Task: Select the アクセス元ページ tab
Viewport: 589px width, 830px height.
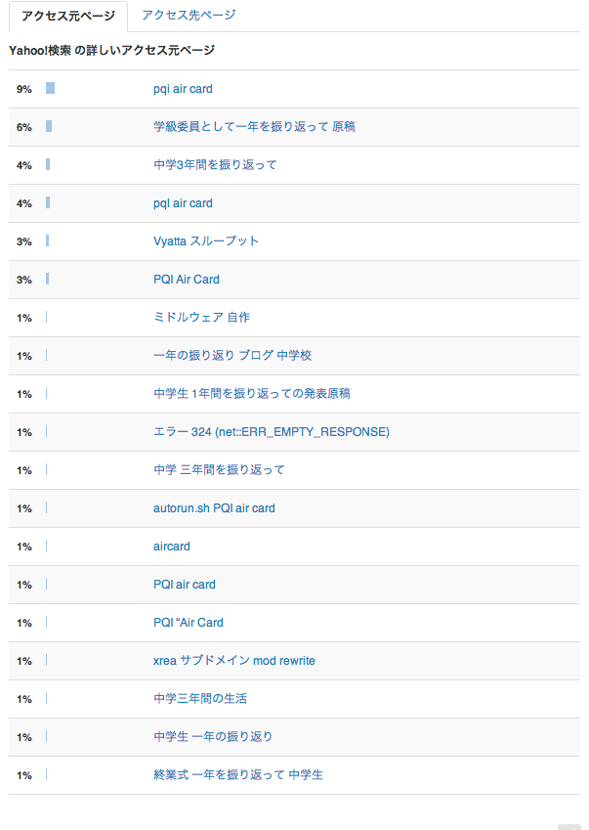Action: pyautogui.click(x=67, y=16)
